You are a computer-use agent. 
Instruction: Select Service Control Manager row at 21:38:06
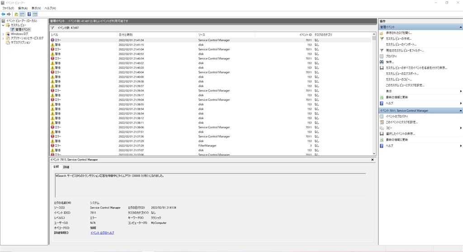tap(211, 127)
